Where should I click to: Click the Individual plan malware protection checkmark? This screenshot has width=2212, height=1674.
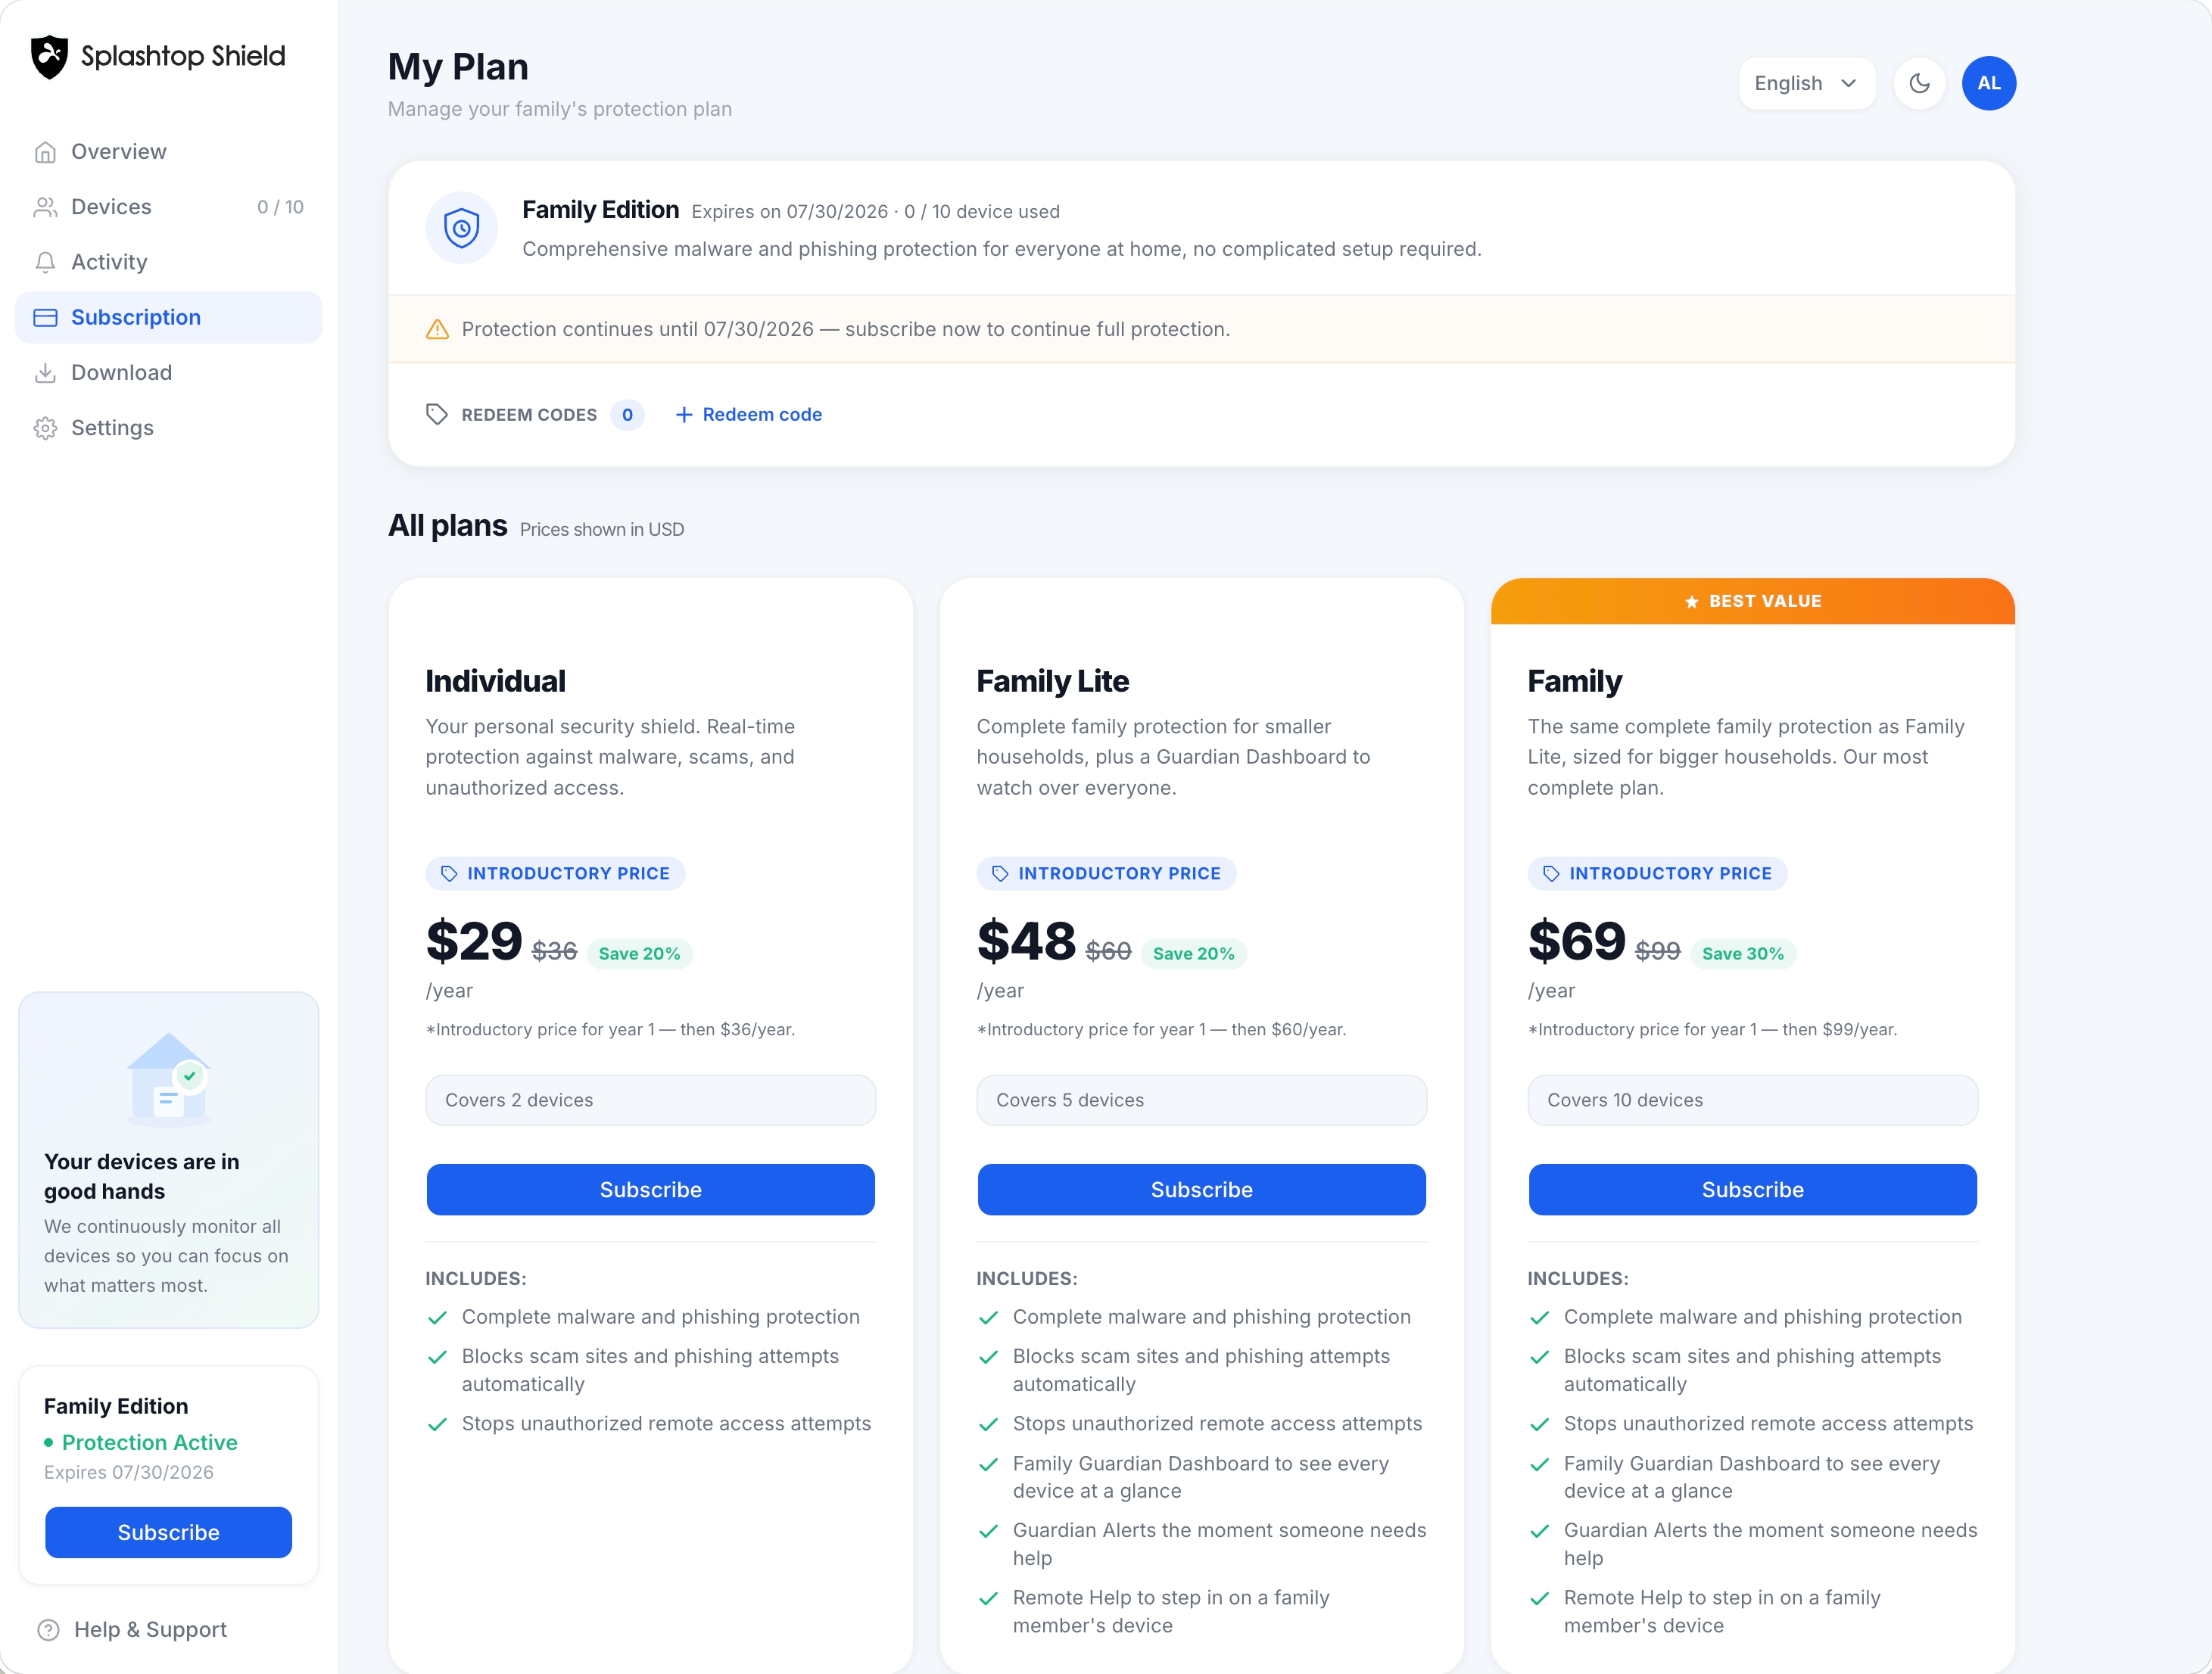point(437,1318)
